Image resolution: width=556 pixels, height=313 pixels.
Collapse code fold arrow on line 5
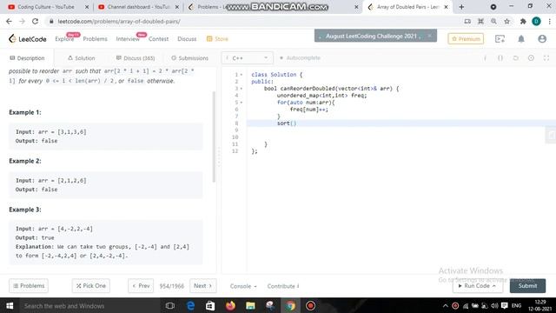click(242, 103)
